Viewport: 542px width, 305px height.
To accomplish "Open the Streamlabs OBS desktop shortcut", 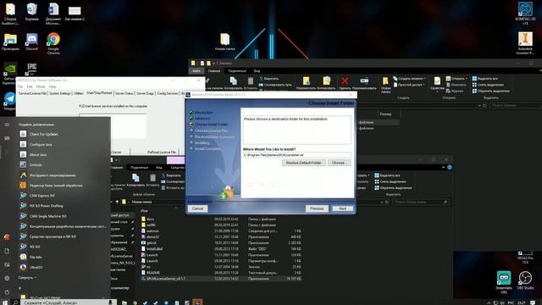I will [504, 282].
